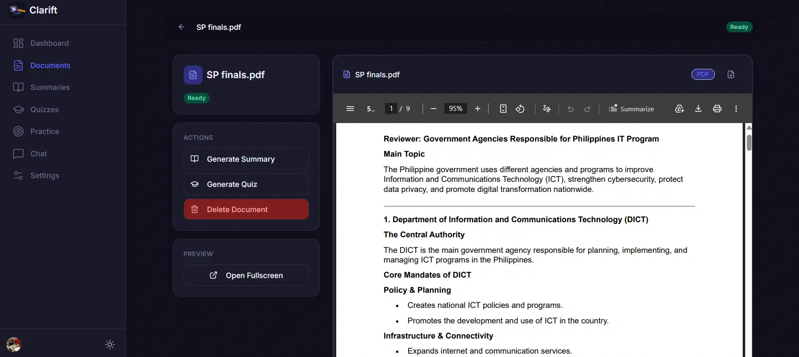799x357 pixels.
Task: Toggle light/dark theme sun icon
Action: (110, 345)
